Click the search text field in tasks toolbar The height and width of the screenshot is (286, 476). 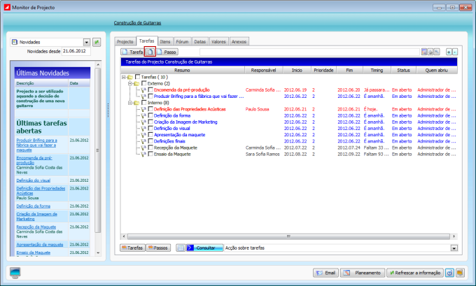309,52
